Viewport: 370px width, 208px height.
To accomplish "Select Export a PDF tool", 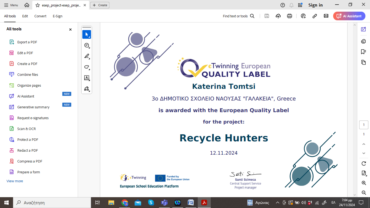I will [27, 42].
